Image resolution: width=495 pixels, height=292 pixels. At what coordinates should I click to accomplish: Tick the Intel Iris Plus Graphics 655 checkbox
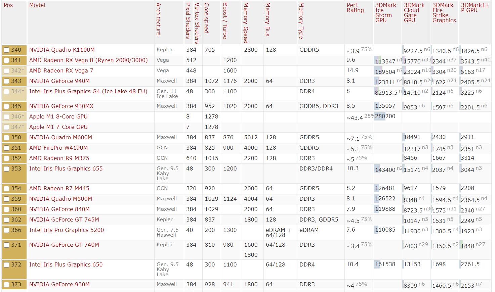coord(6,169)
